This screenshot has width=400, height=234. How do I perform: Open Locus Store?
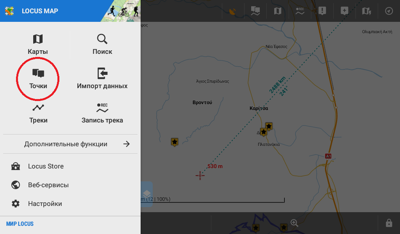pos(46,166)
